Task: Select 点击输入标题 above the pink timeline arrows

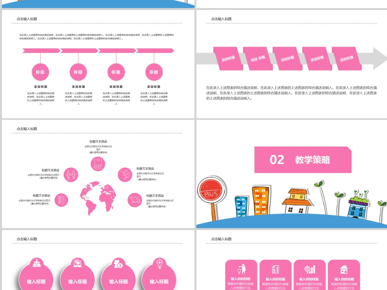Action: [x=27, y=19]
